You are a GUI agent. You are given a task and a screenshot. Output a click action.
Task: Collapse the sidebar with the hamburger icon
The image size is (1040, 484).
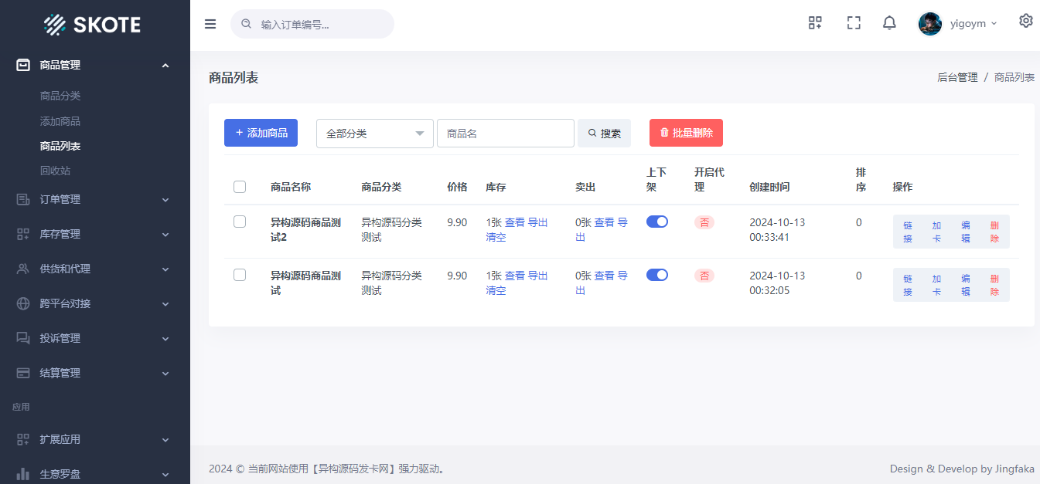pyautogui.click(x=210, y=24)
